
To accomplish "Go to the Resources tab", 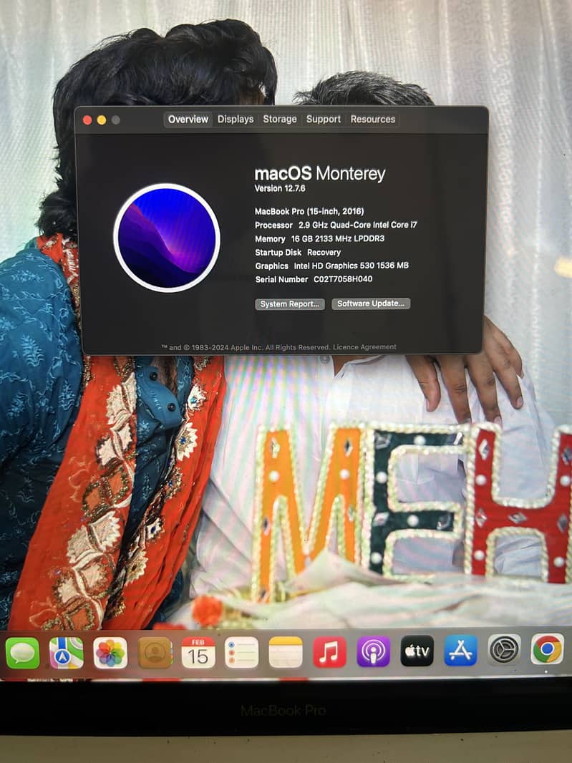I will 373,120.
